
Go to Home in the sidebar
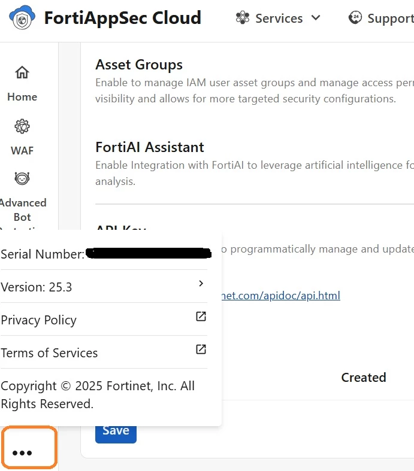(x=22, y=84)
